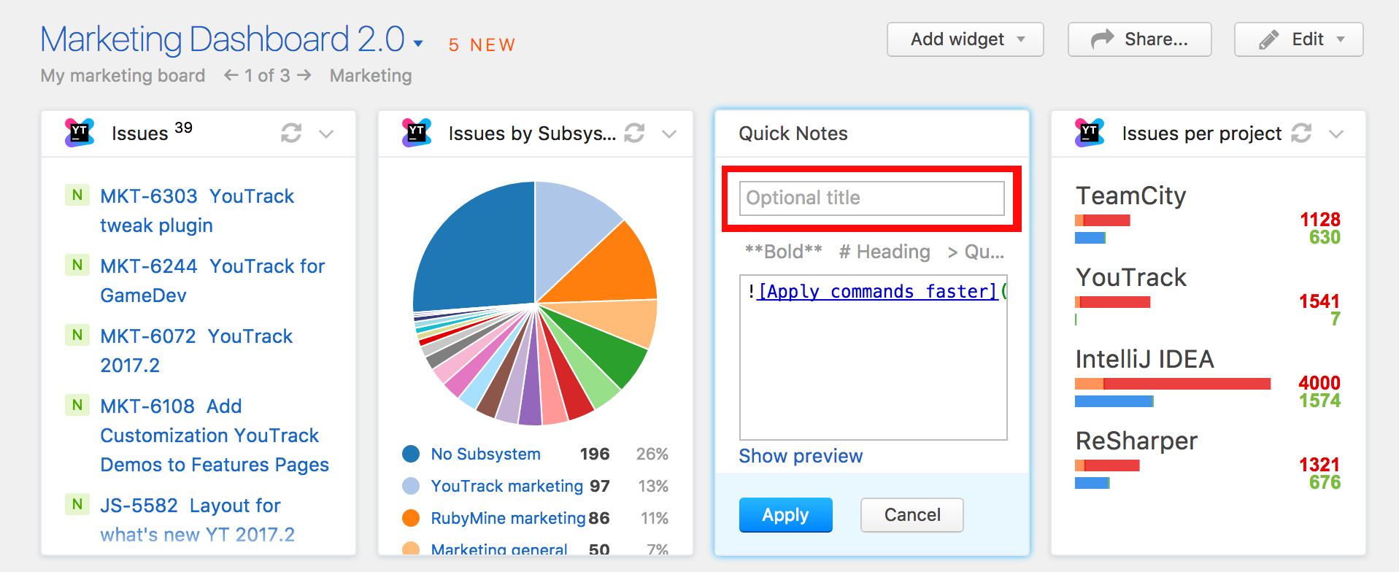
Task: Open issue MKT-6108 Add Customization YouTrack Demos
Action: pyautogui.click(x=215, y=436)
